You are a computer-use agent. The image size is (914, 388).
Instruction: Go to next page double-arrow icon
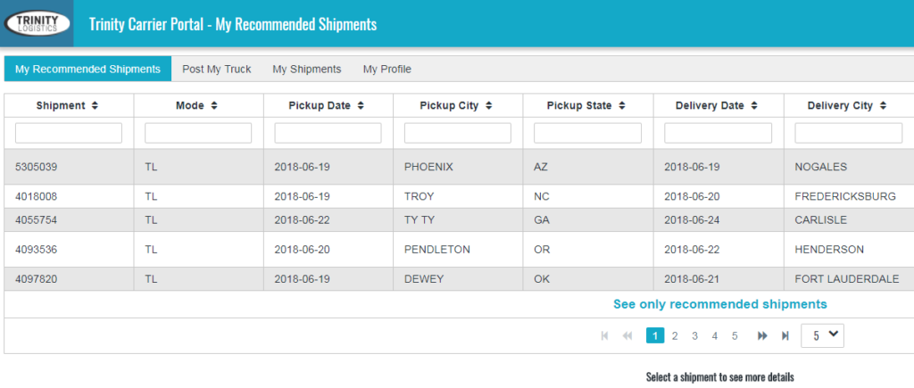coord(762,335)
